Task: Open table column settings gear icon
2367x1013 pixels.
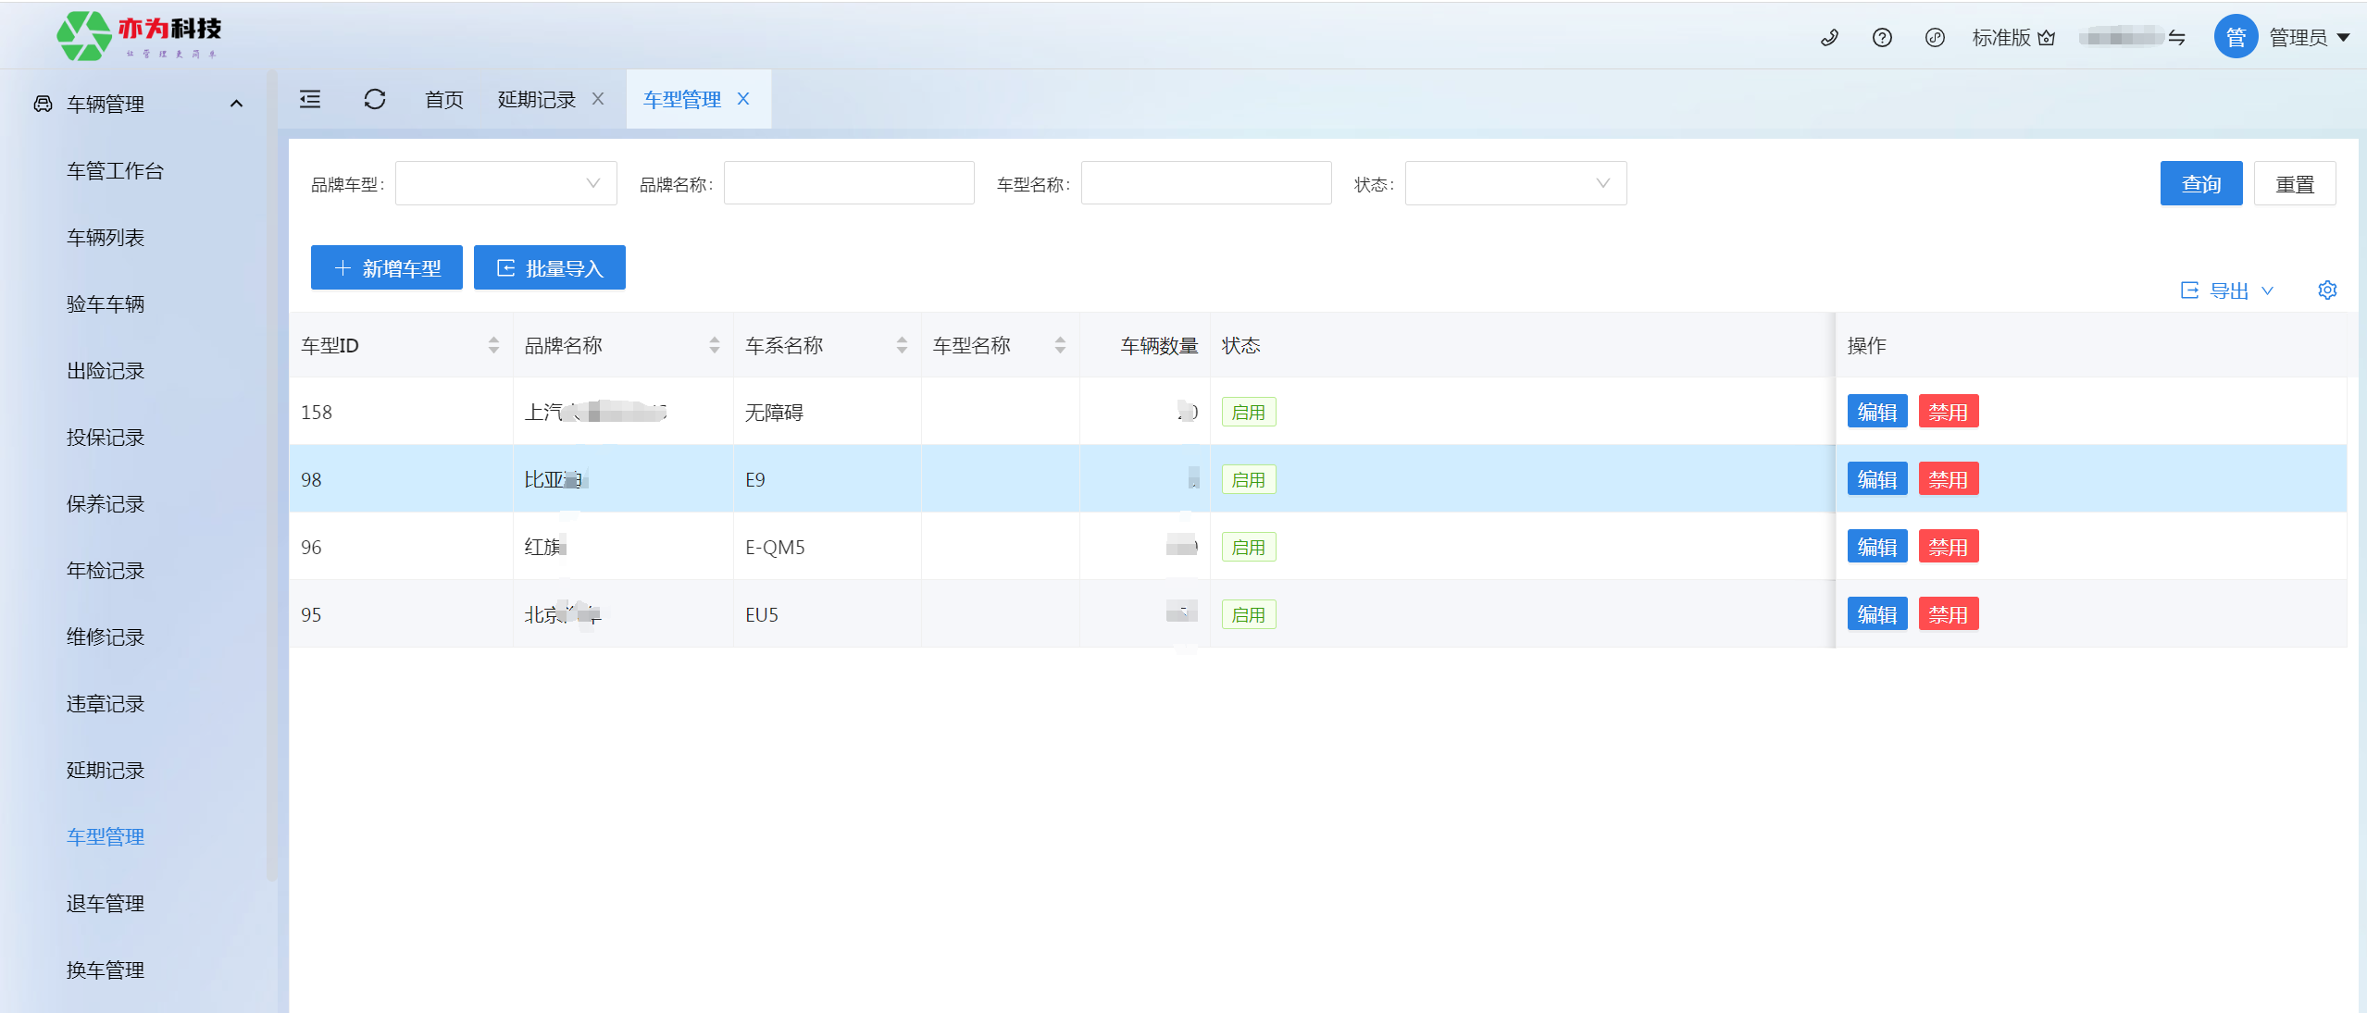Action: (2327, 290)
